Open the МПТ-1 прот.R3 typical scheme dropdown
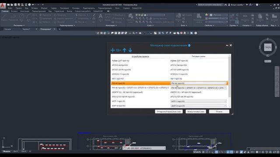Viewport: 280px width, 157px height. 199,101
